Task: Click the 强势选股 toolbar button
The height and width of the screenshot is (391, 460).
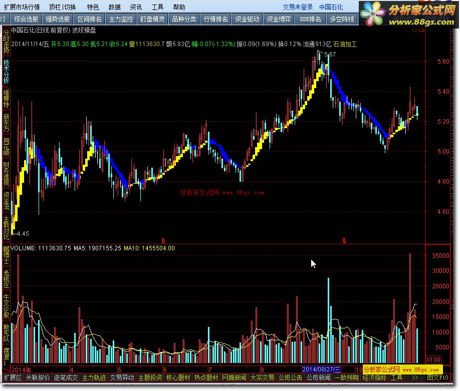Action: [58, 19]
